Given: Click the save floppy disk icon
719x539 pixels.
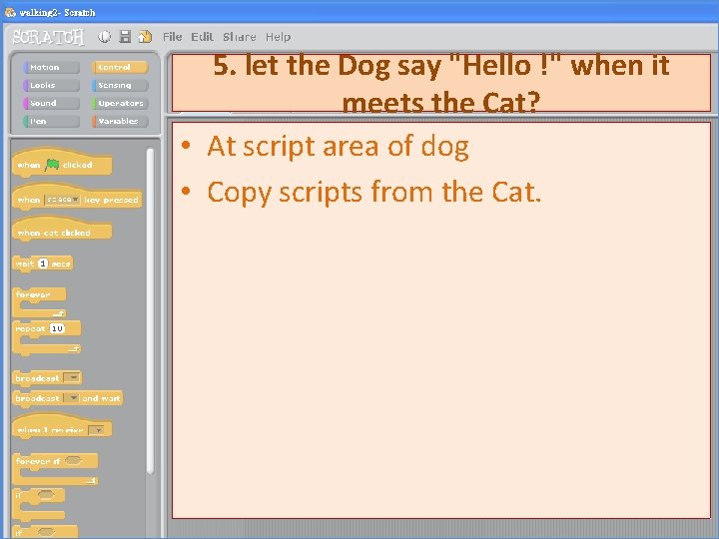Looking at the screenshot, I should [x=125, y=37].
